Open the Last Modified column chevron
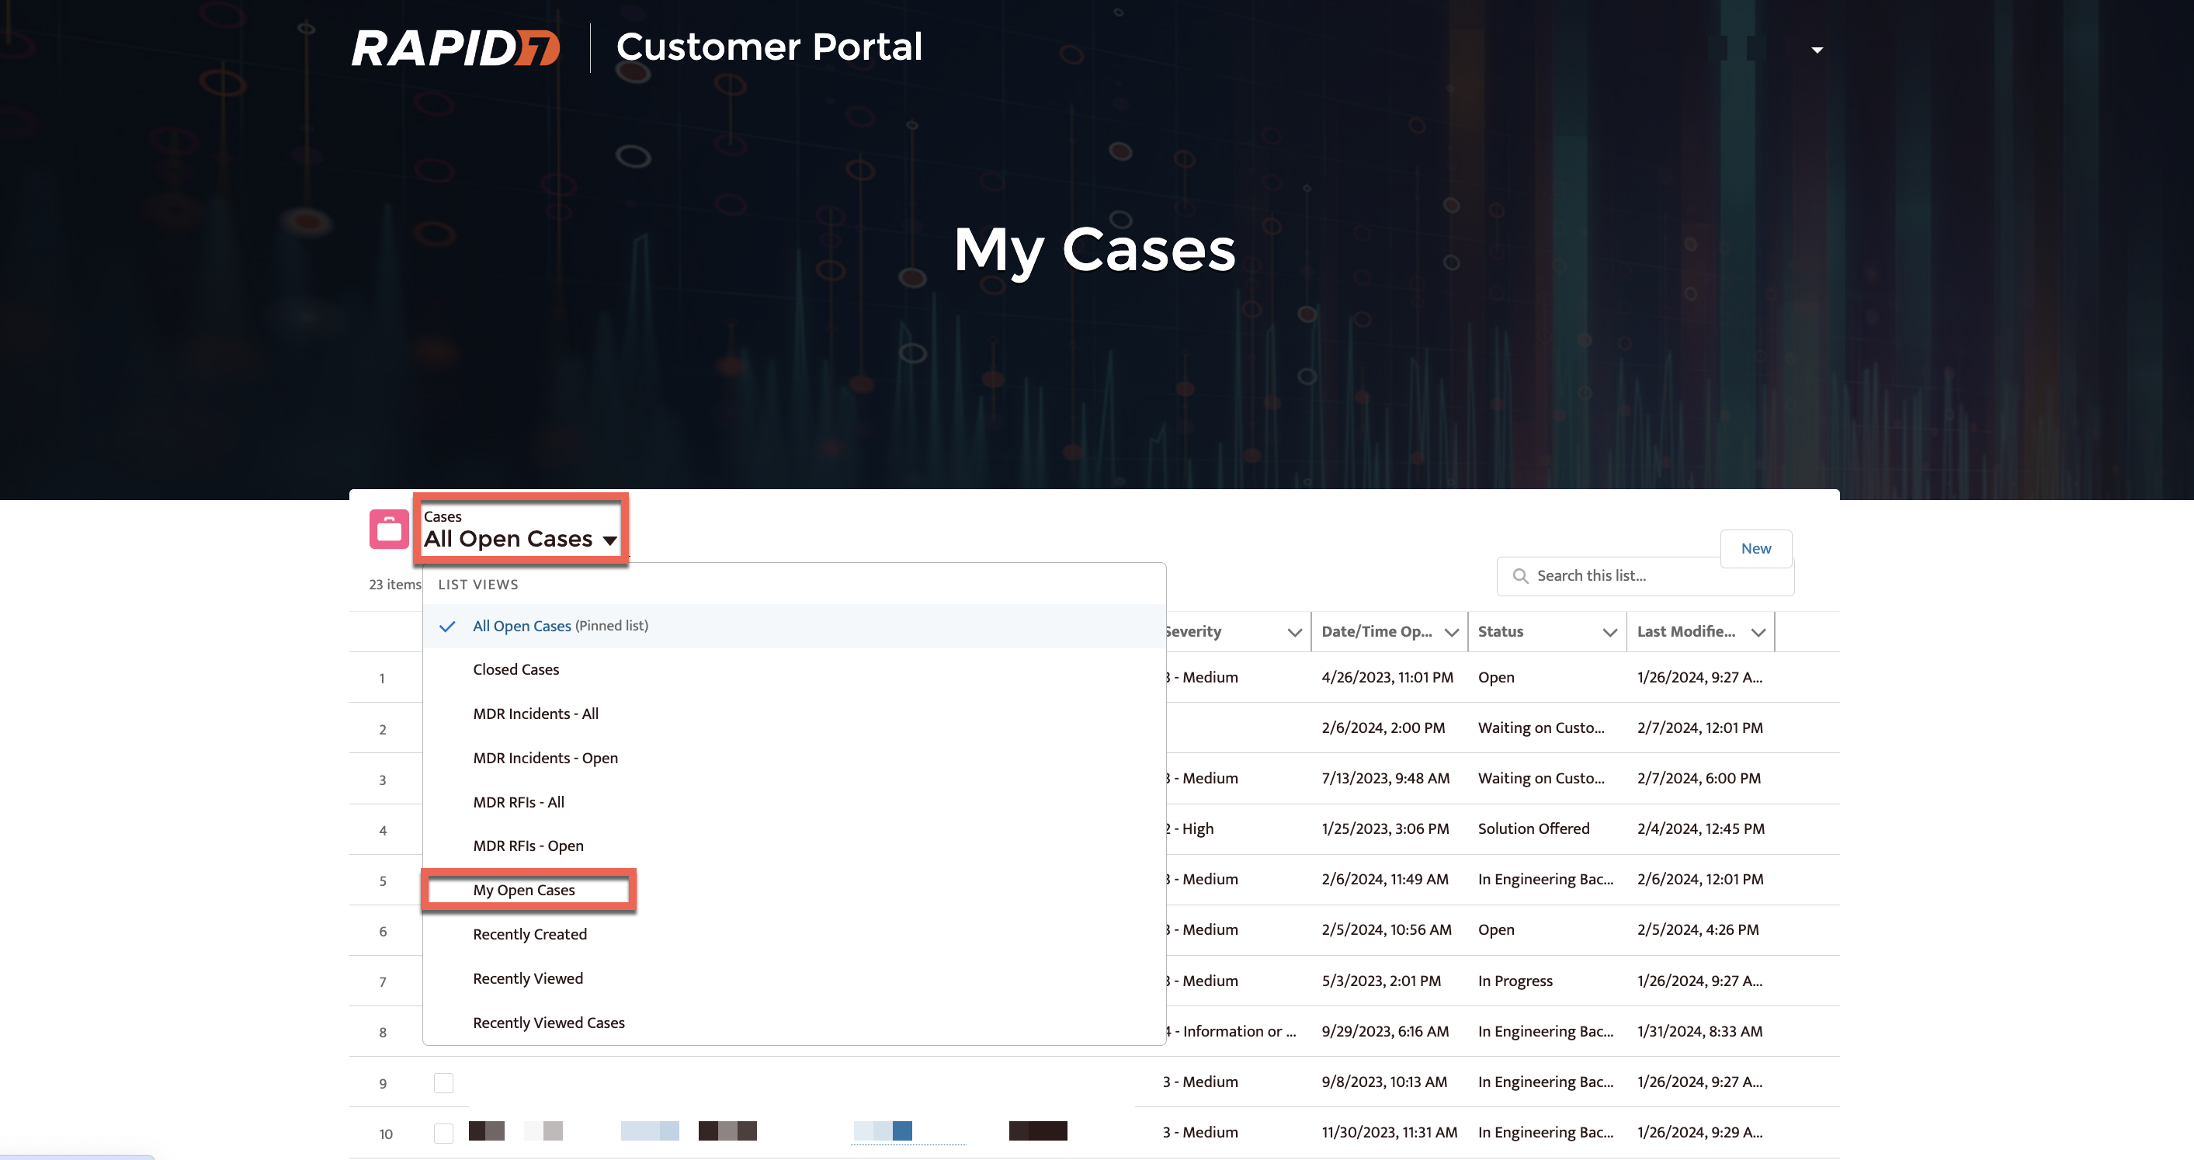Image resolution: width=2194 pixels, height=1160 pixels. tap(1758, 632)
